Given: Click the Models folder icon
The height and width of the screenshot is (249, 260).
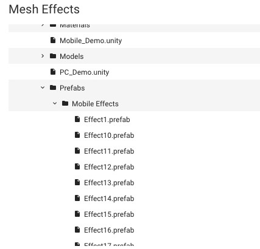Looking at the screenshot, I should [53, 56].
